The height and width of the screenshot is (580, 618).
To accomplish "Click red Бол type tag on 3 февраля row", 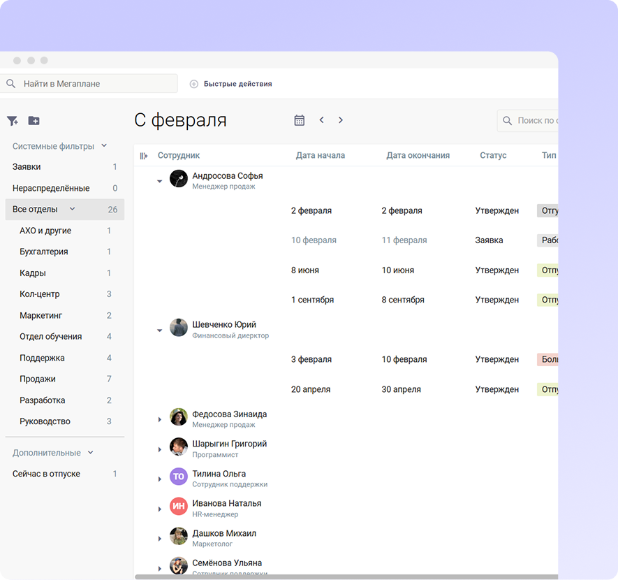I will (x=548, y=359).
